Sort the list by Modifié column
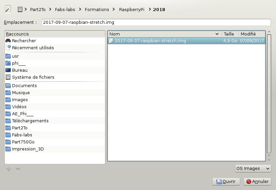This screenshot has width=276, height=190. (248, 34)
